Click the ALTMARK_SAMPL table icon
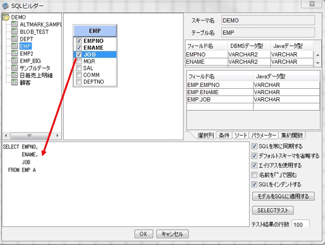 15,24
